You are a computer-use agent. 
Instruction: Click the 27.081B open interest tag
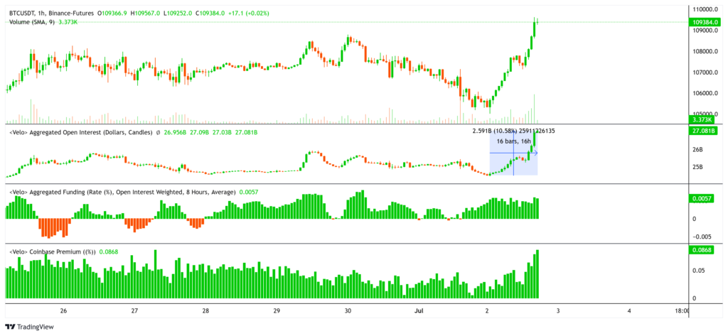click(x=702, y=131)
